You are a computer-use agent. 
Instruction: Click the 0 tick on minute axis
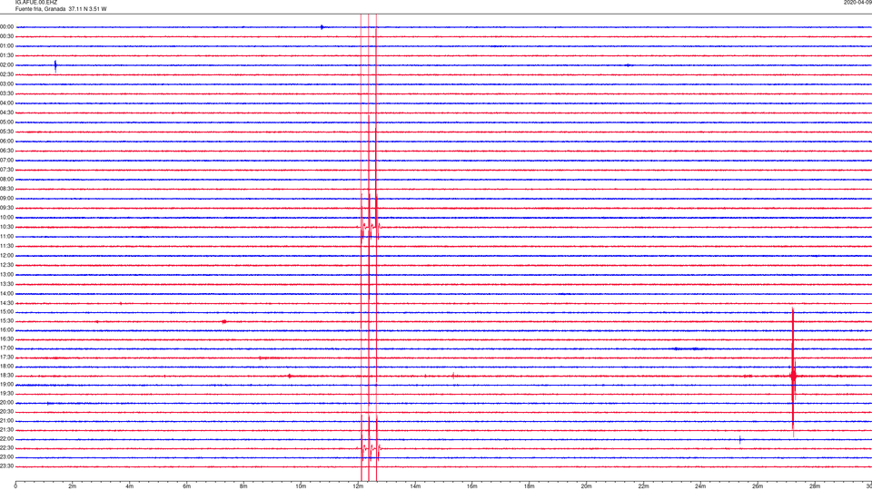click(x=15, y=486)
